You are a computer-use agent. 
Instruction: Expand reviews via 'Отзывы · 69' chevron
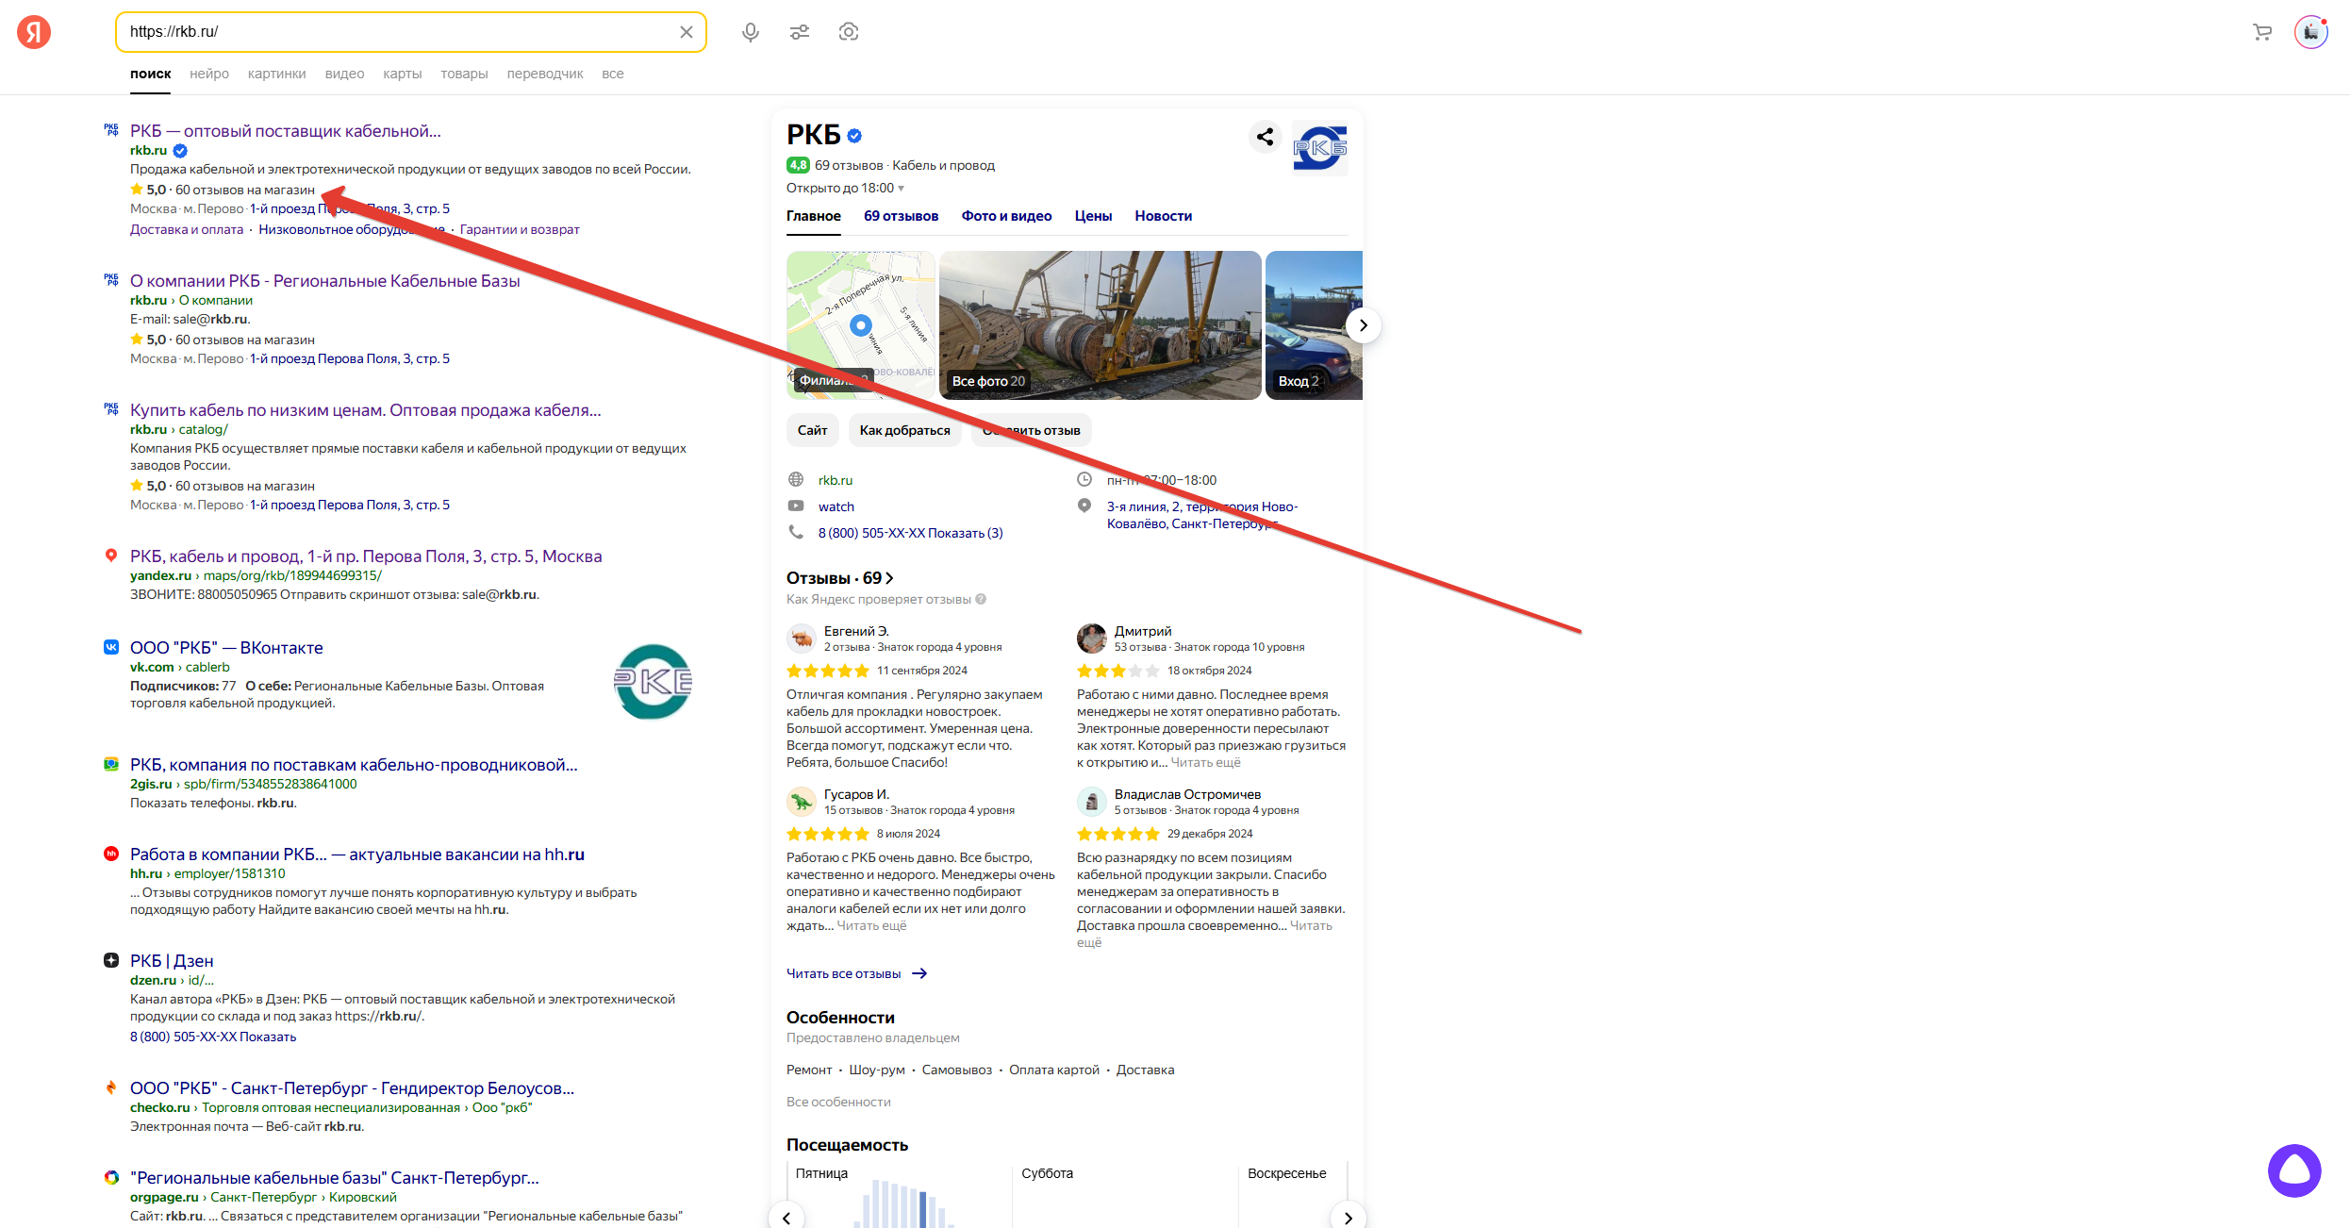point(839,578)
